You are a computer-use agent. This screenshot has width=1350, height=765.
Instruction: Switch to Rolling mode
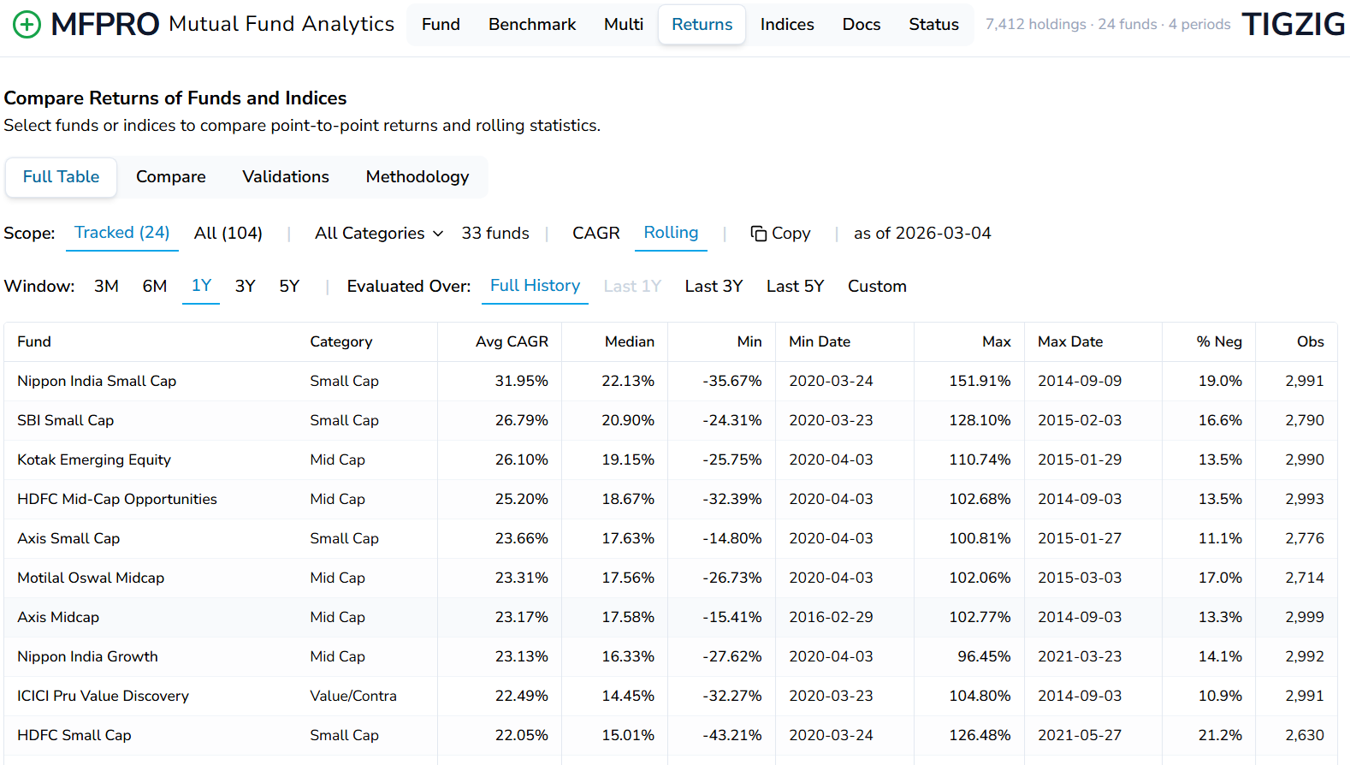(671, 233)
